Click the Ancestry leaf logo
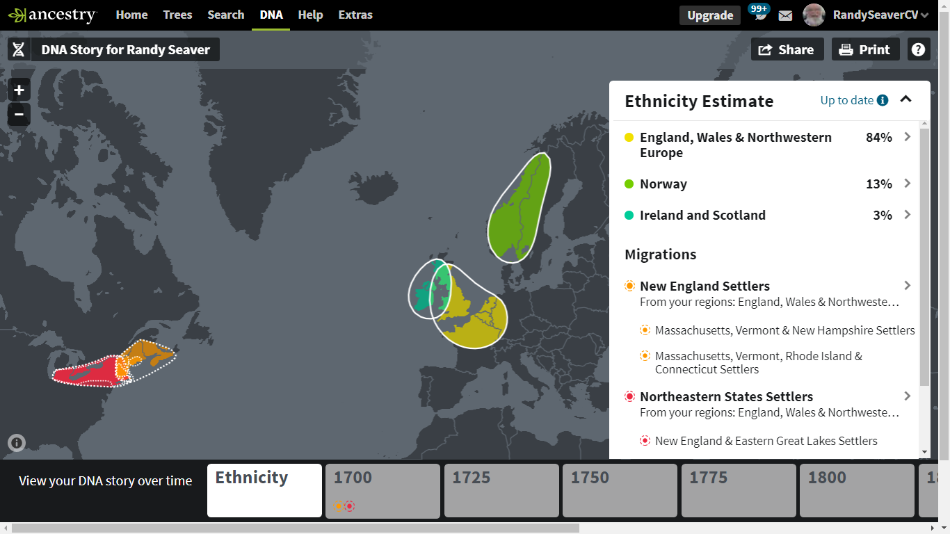The height and width of the screenshot is (534, 950). [x=19, y=13]
